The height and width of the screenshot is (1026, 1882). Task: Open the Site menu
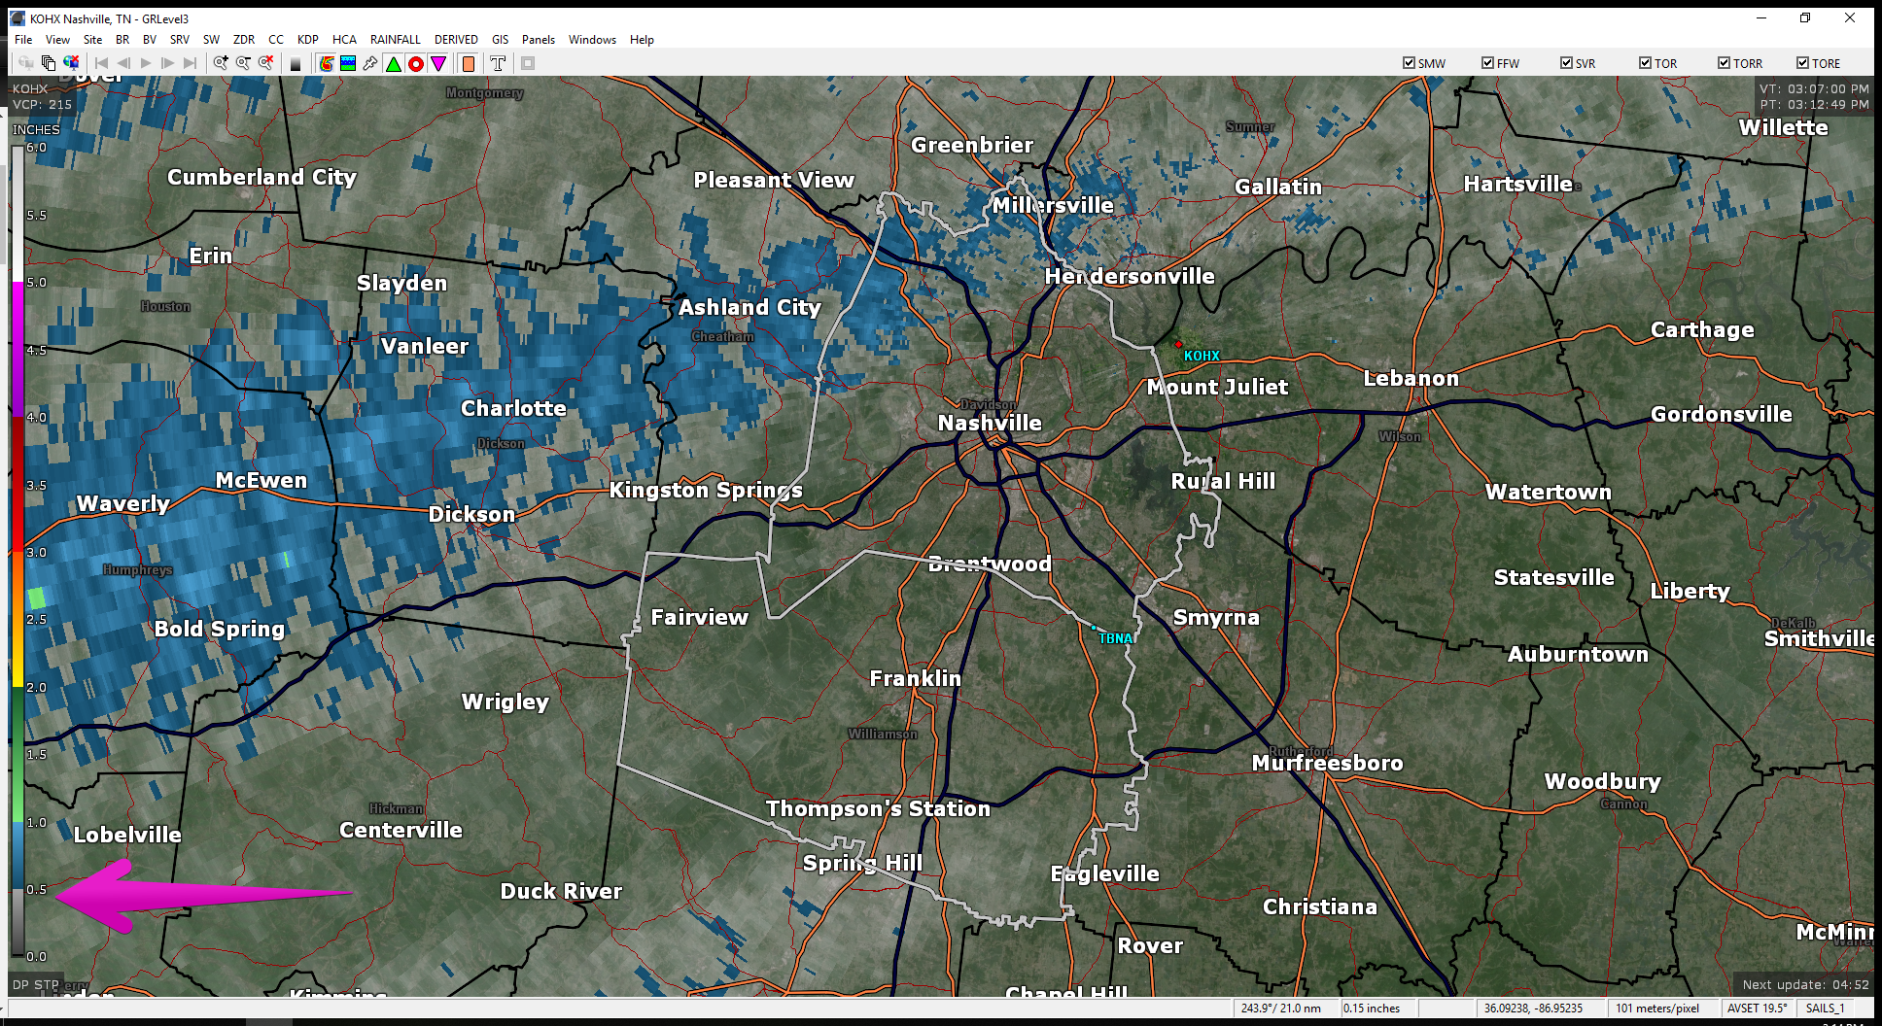[x=92, y=40]
